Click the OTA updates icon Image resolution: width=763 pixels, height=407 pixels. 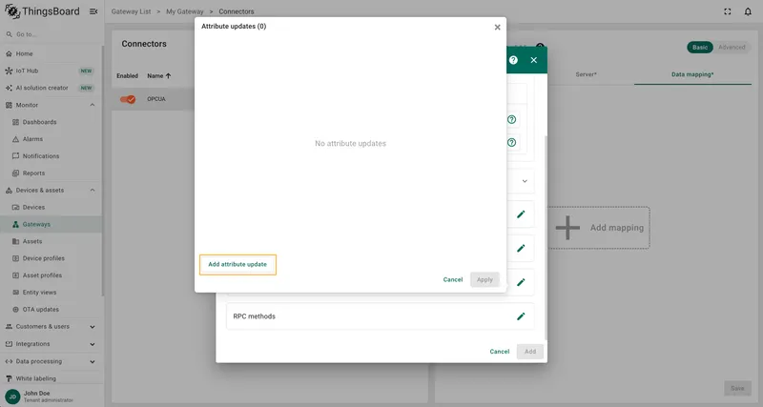coord(15,309)
